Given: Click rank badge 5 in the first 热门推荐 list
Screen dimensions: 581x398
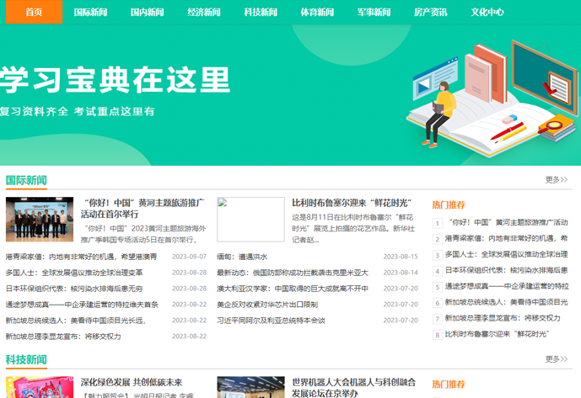Looking at the screenshot, I should [x=438, y=287].
